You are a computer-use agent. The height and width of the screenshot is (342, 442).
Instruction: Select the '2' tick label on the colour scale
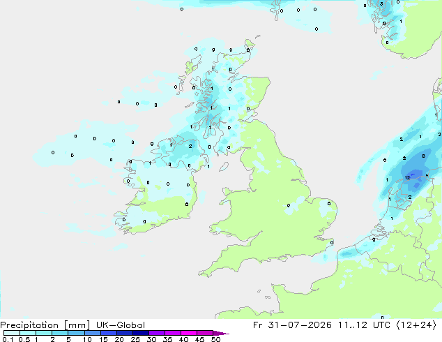[52, 339]
